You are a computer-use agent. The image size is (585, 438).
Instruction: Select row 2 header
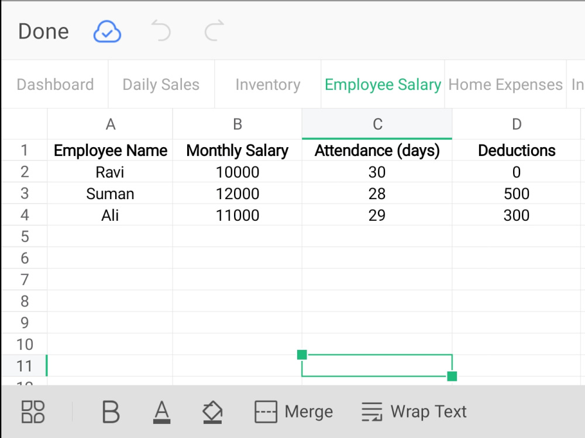[24, 172]
